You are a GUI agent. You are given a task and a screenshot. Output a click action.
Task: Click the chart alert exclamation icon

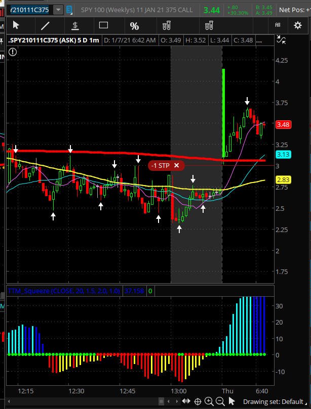(x=13, y=52)
